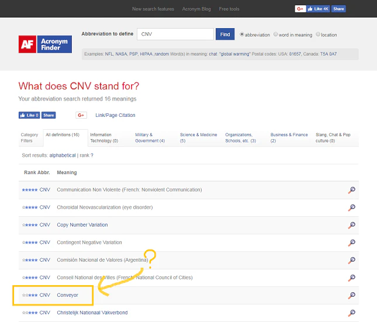Select the location radio button
377x322 pixels.
(318, 34)
